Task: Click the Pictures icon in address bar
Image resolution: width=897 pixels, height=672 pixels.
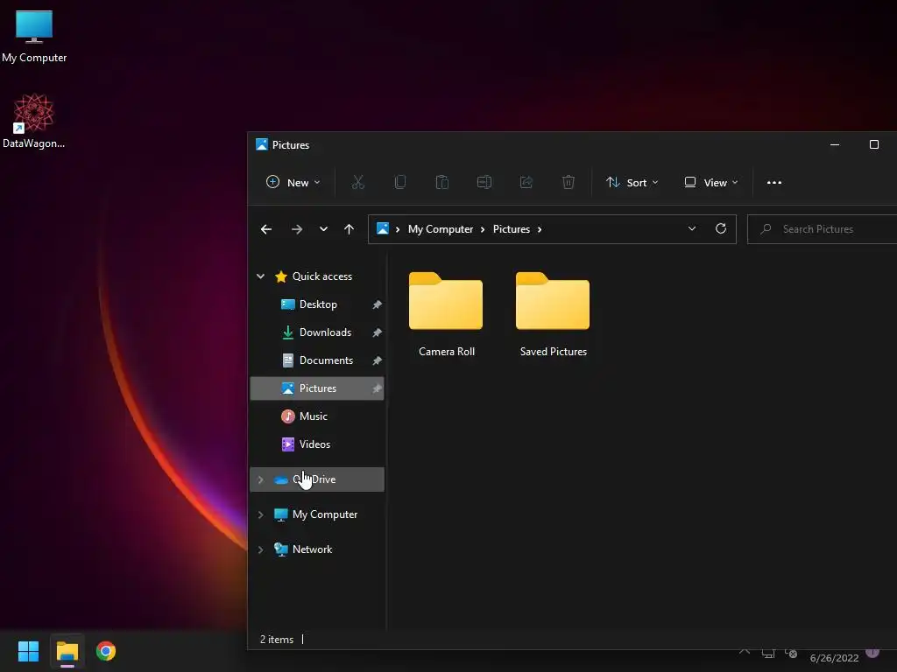Action: pos(383,228)
